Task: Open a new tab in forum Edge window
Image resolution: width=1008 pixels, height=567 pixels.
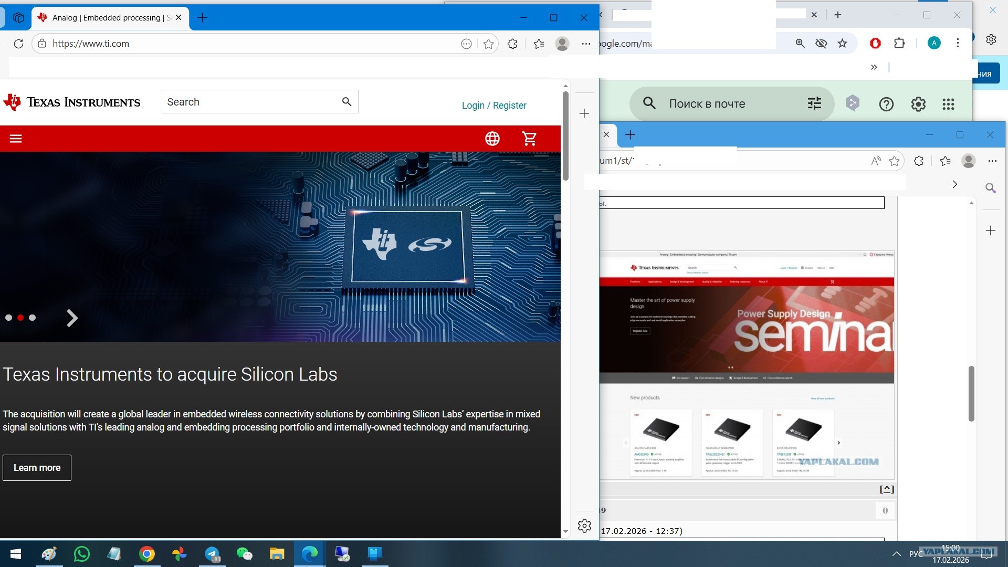Action: 631,135
